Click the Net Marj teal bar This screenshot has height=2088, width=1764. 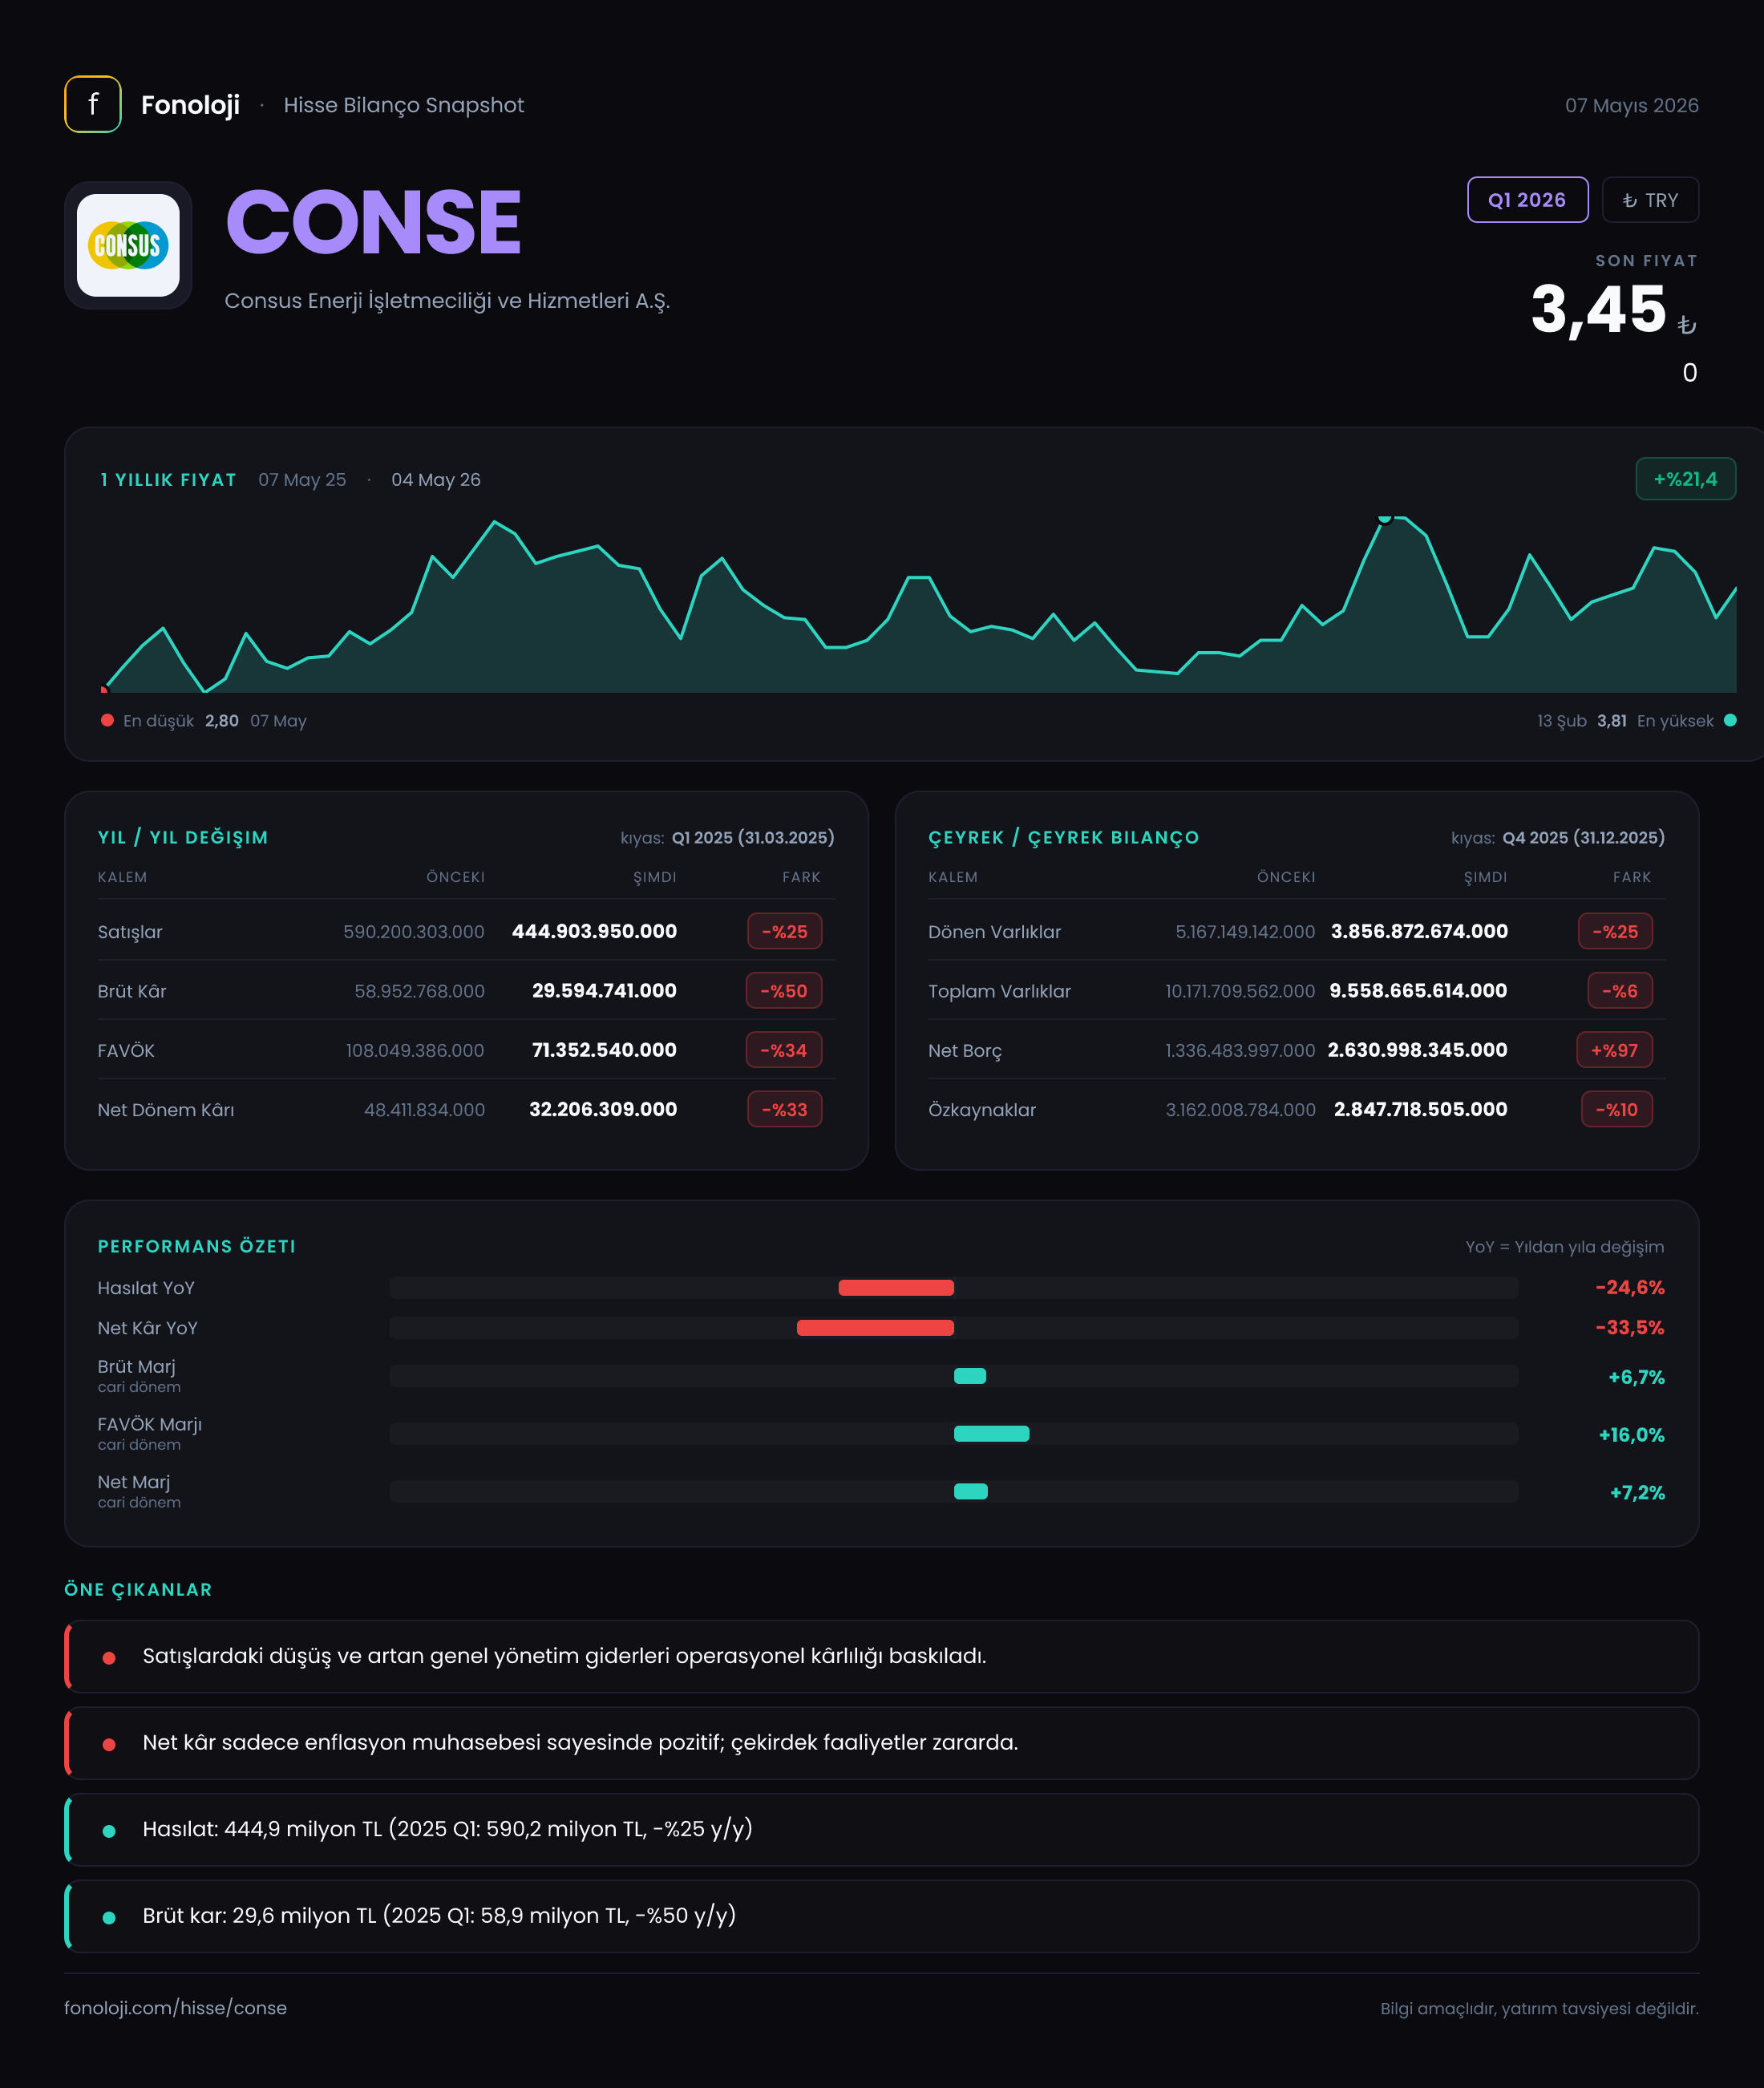tap(971, 1492)
